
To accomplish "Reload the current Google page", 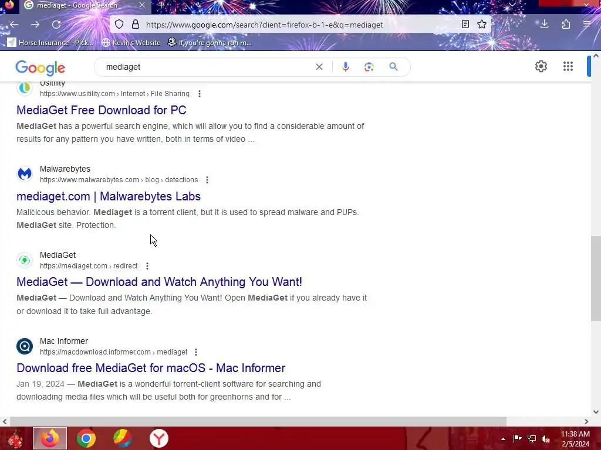I will (x=56, y=25).
